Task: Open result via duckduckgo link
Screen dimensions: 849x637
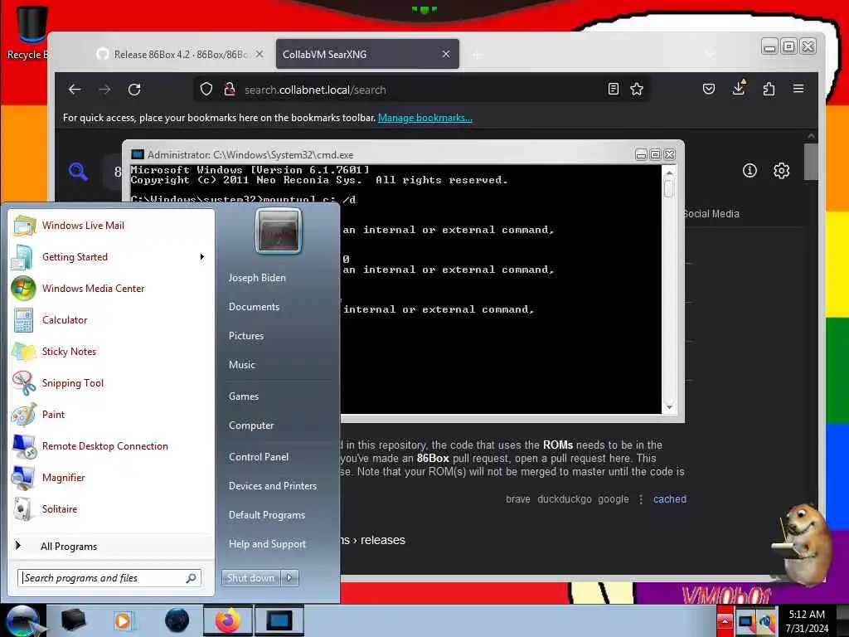Action: pos(564,499)
